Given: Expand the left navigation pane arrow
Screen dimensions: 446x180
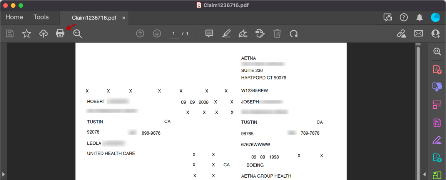Looking at the screenshot, I should (x=3, y=174).
